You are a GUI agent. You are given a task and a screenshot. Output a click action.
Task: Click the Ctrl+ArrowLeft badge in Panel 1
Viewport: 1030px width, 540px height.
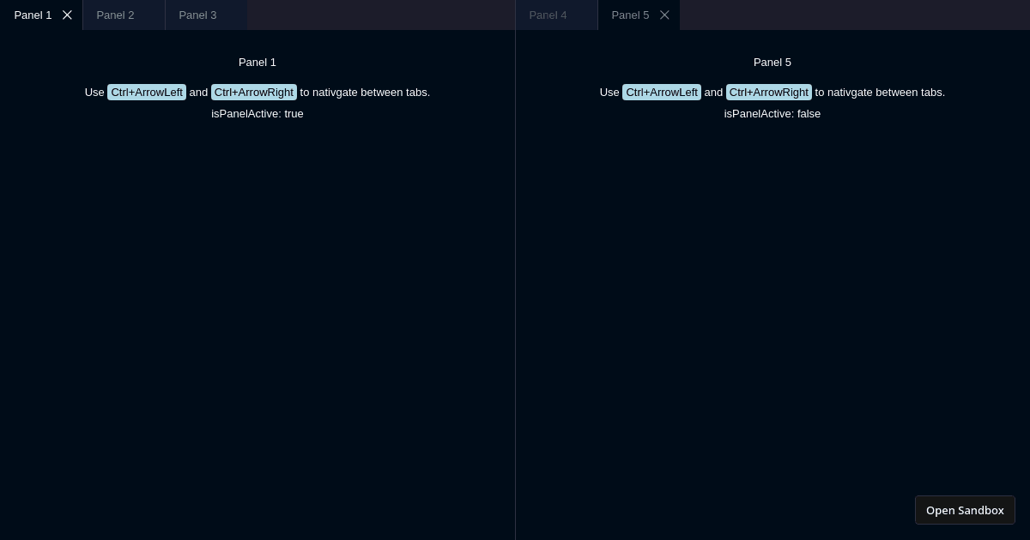(x=147, y=93)
